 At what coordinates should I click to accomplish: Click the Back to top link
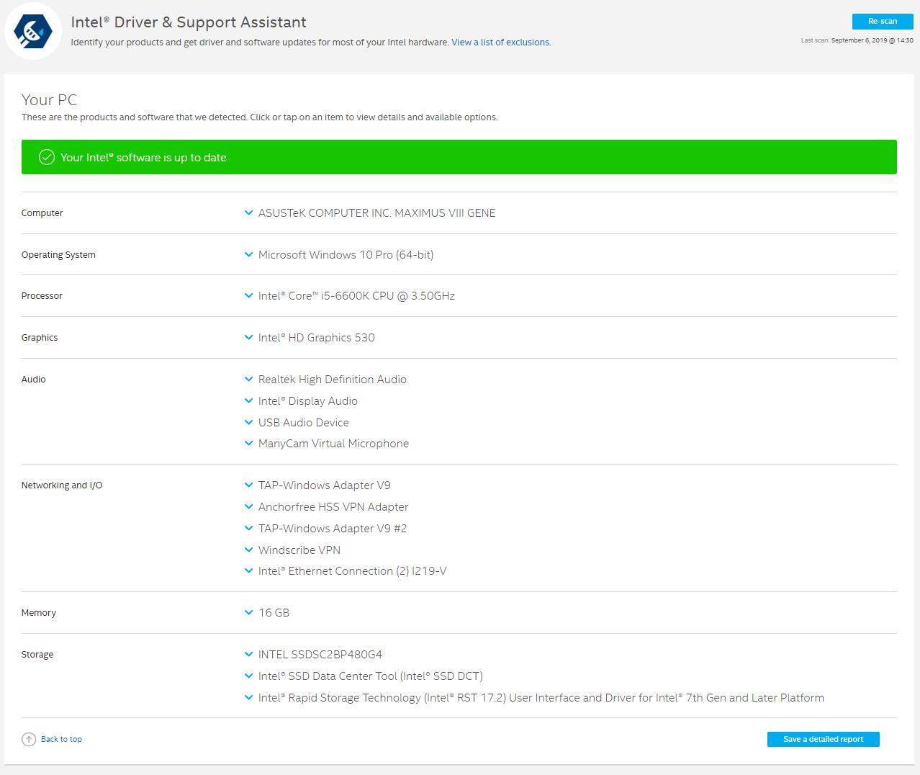coord(61,739)
